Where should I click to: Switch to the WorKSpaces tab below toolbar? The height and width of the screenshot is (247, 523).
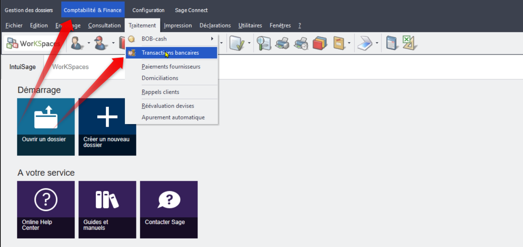tap(70, 67)
